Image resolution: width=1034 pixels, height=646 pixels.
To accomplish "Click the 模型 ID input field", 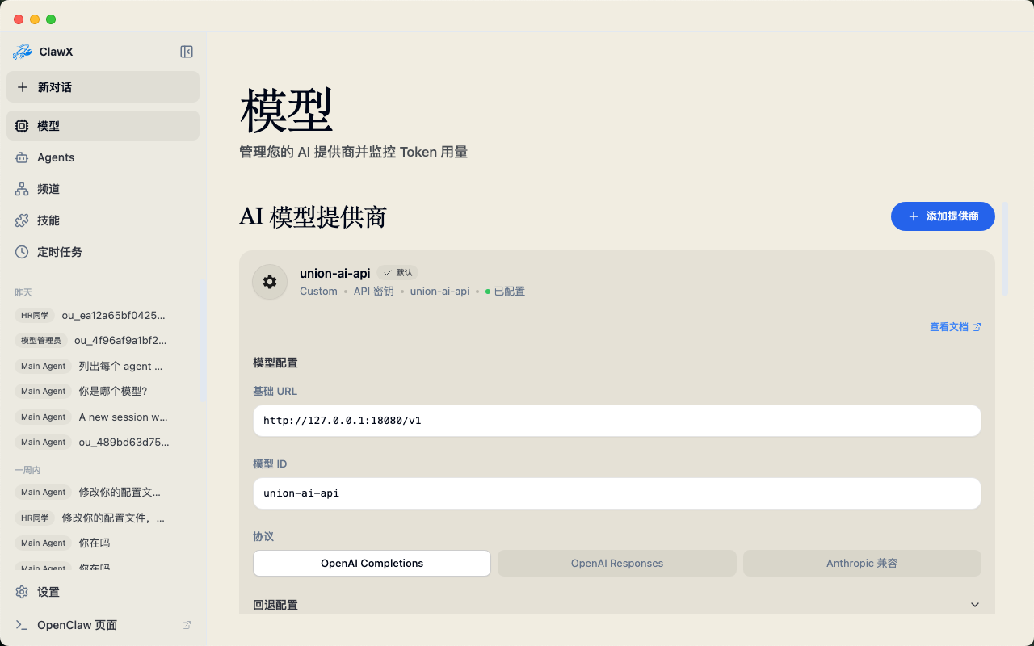I will coord(617,493).
